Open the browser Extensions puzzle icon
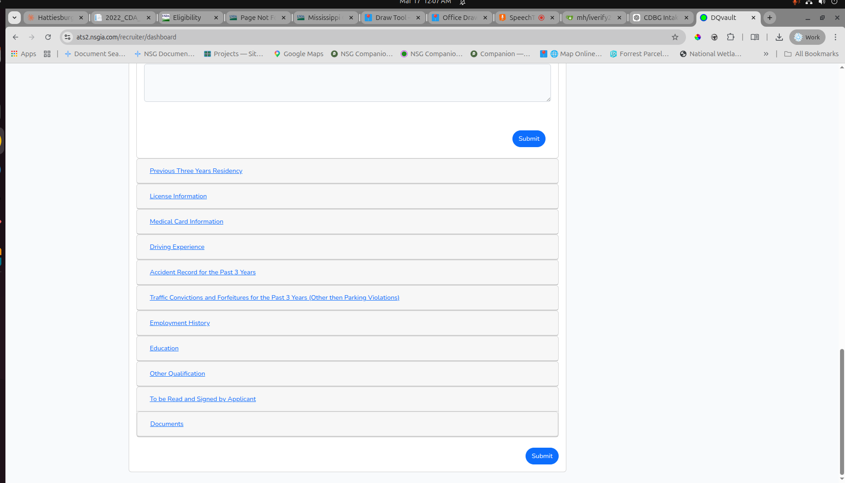Image resolution: width=845 pixels, height=483 pixels. click(730, 37)
